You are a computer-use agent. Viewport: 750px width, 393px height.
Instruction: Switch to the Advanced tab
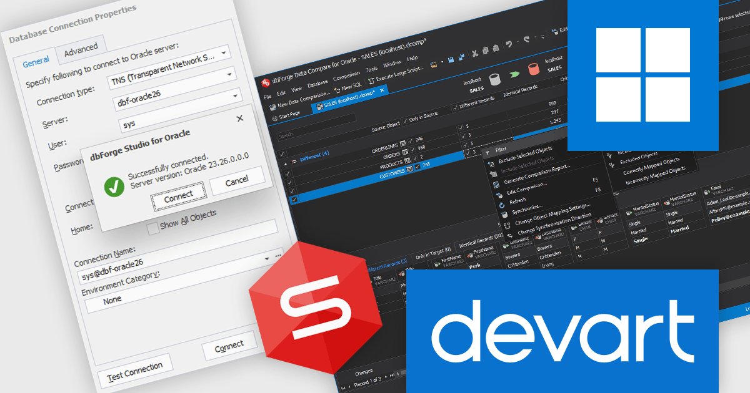pyautogui.click(x=81, y=49)
